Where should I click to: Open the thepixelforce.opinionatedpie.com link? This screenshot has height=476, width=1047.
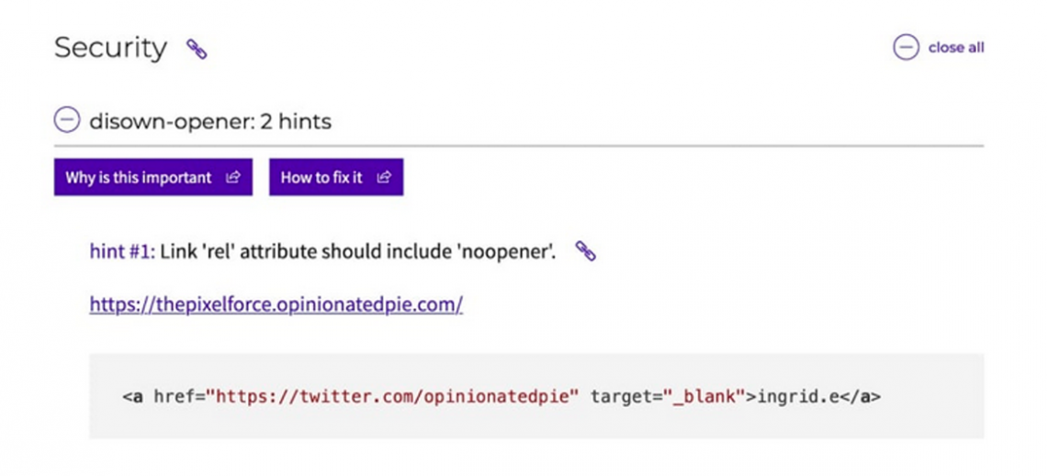(x=276, y=304)
